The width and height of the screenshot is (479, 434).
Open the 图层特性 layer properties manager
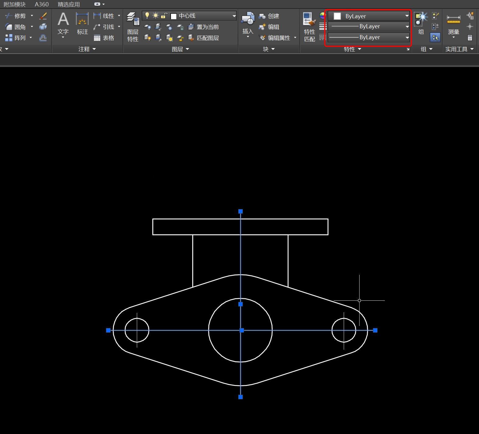[133, 27]
